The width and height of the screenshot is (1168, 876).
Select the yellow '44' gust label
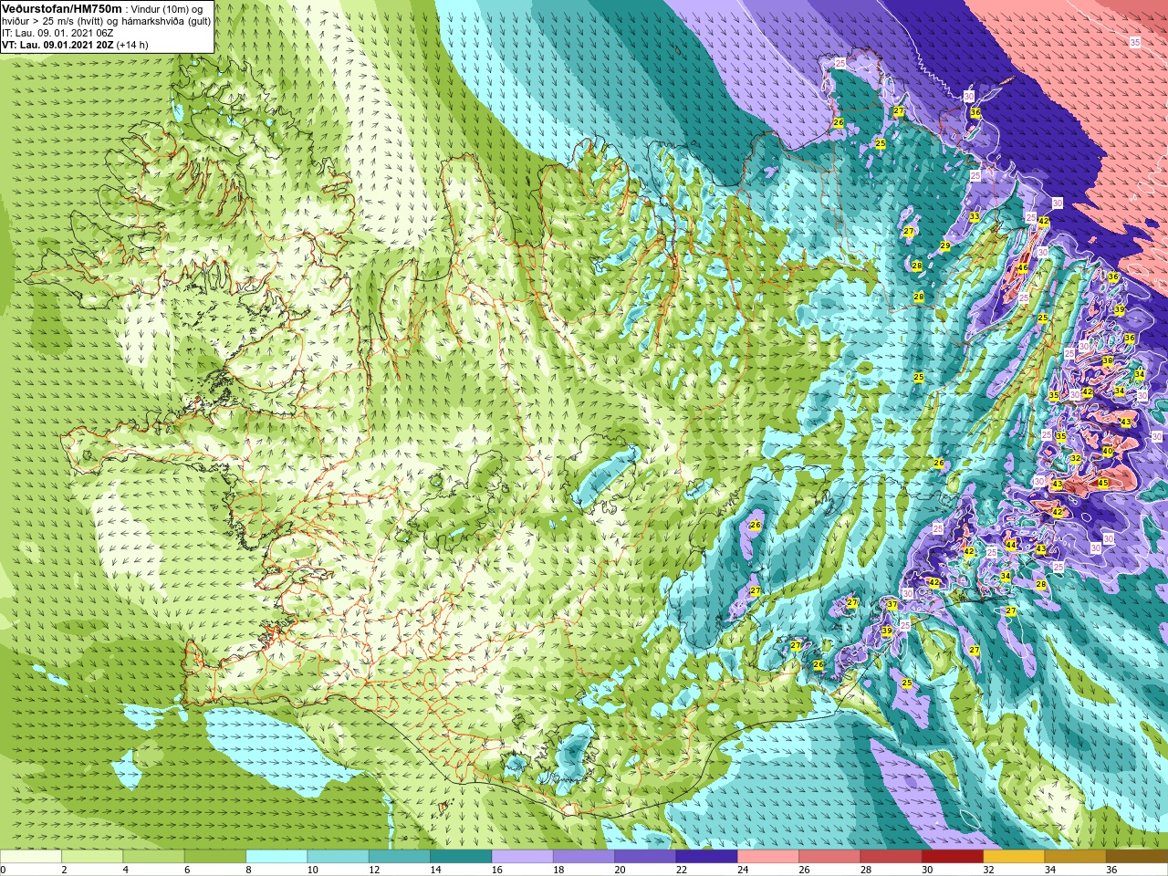[1011, 545]
